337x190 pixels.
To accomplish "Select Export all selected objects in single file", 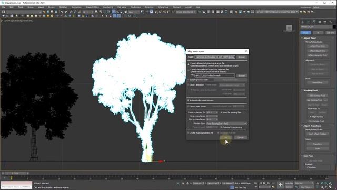I will point(189,64).
